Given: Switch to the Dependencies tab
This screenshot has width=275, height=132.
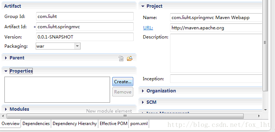Looking at the screenshot, I should (x=36, y=124).
